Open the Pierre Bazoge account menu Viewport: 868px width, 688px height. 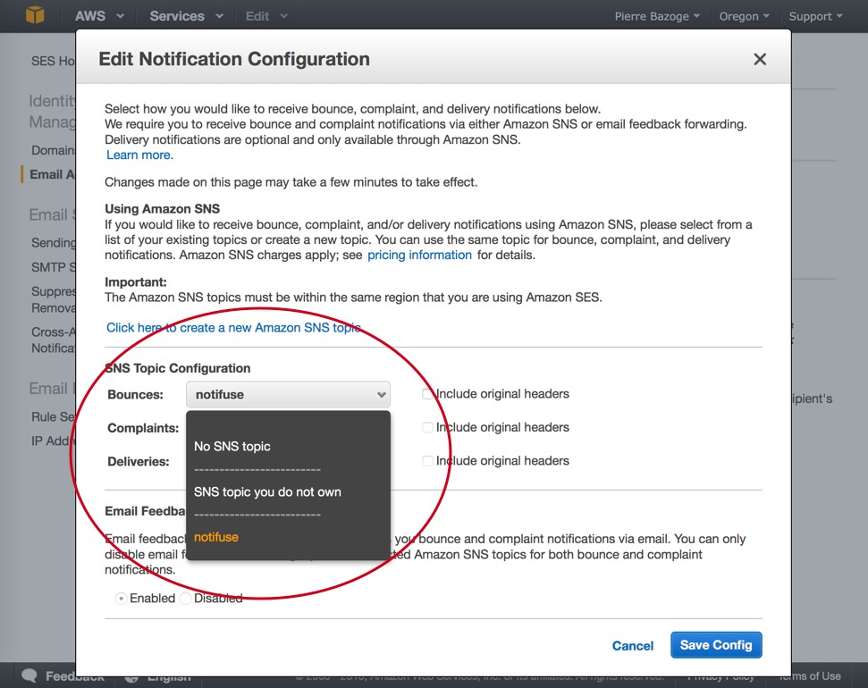[x=657, y=17]
